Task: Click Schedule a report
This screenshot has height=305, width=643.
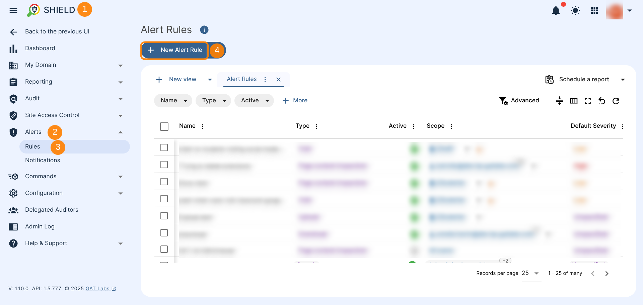Action: pos(577,79)
